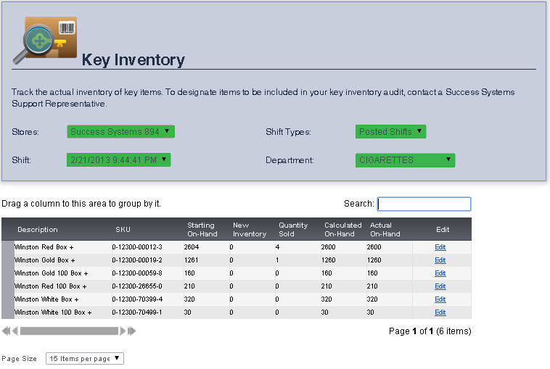Edit the Winston Red 100 Box + row
This screenshot has width=550, height=369.
tap(440, 286)
